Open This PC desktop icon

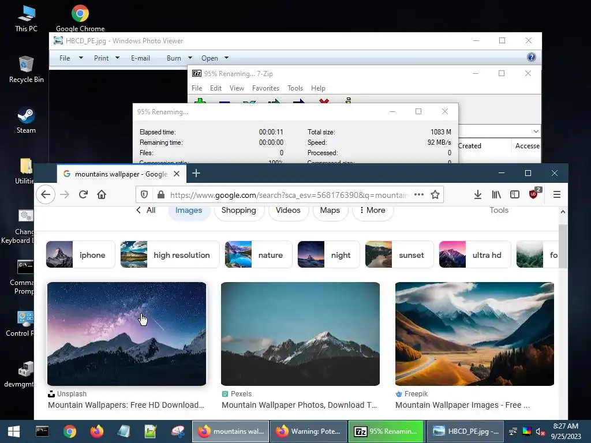26,19
